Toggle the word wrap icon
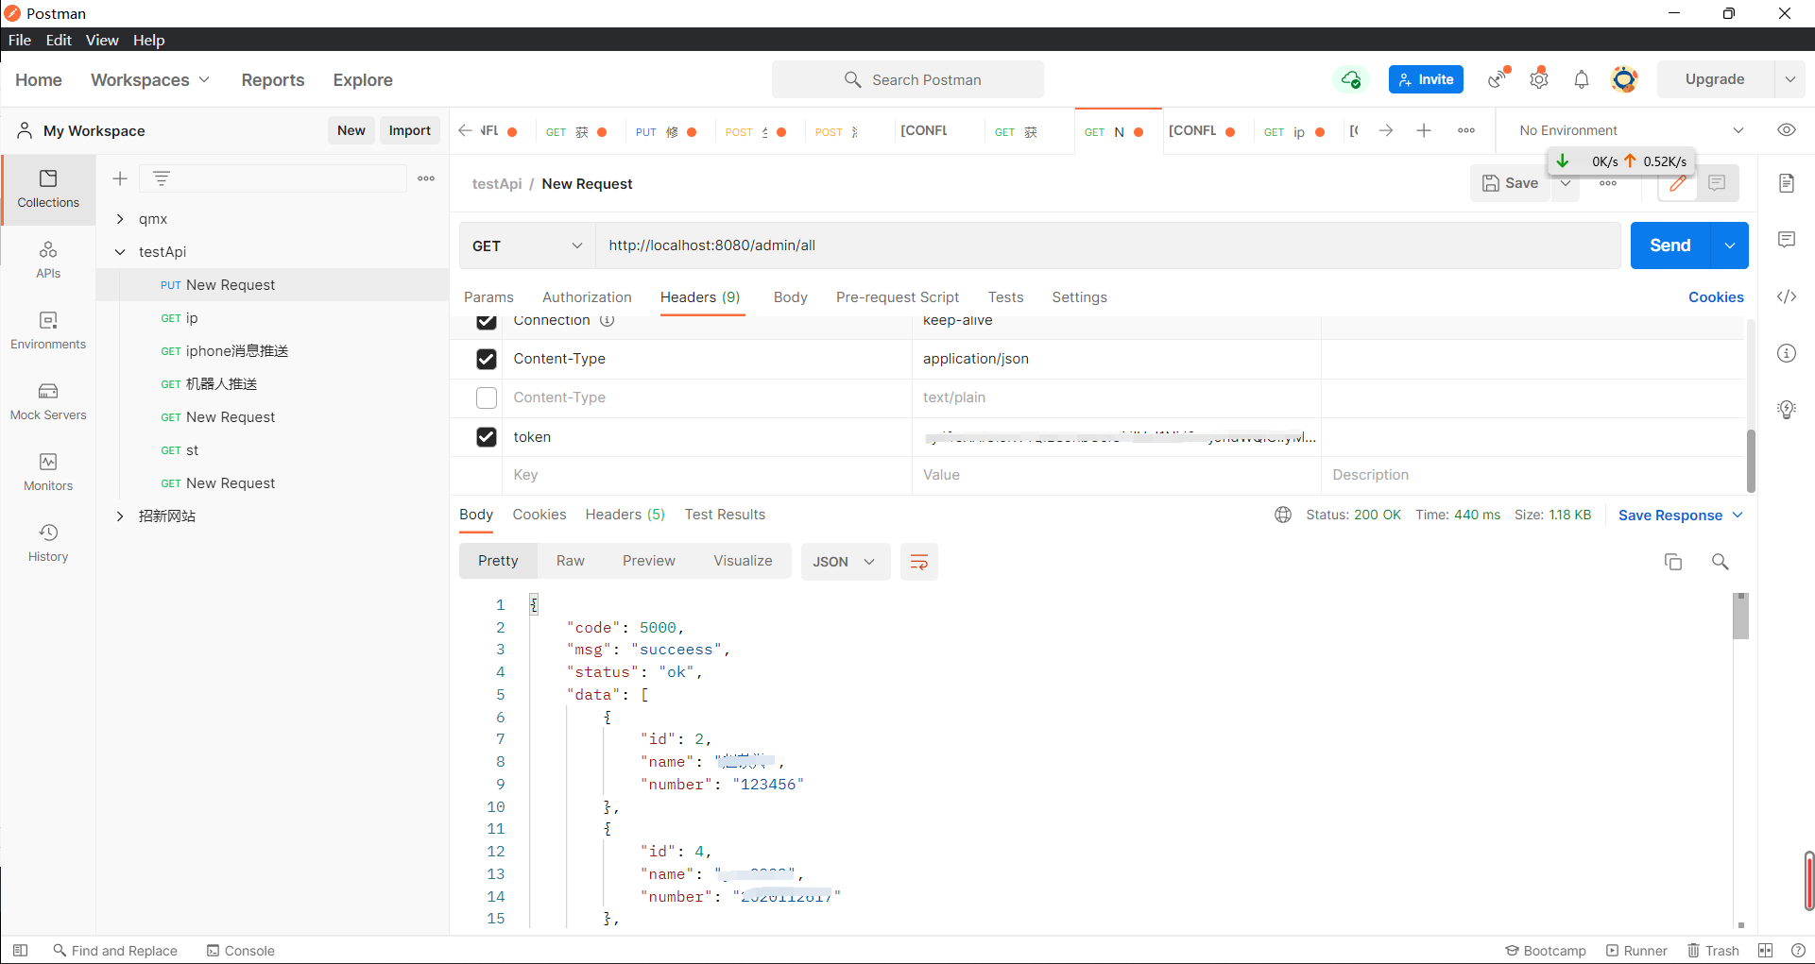 tap(918, 562)
